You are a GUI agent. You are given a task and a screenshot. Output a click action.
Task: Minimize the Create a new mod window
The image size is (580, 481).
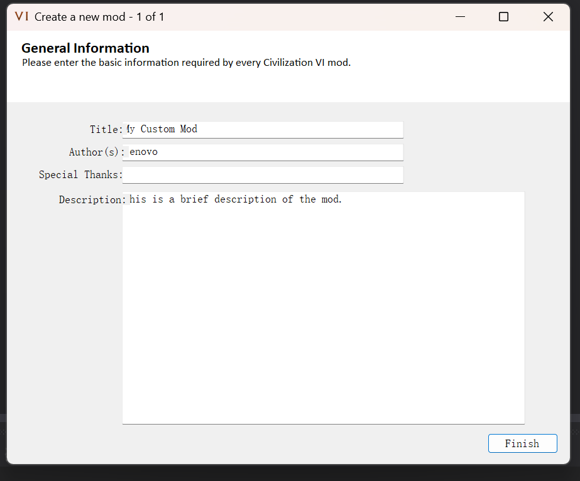click(x=460, y=16)
